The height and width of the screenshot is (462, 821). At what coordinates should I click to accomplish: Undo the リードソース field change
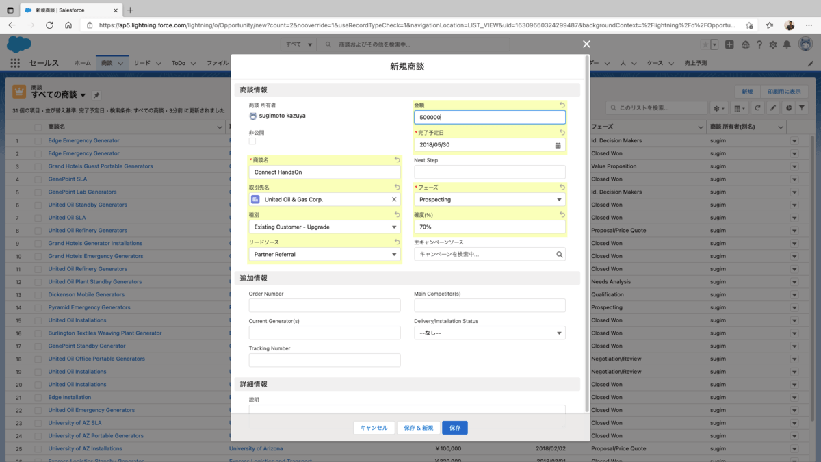[x=398, y=242]
